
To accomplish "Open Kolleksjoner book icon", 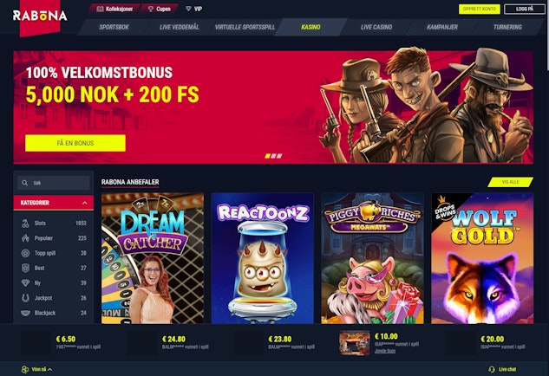I will pyautogui.click(x=100, y=9).
